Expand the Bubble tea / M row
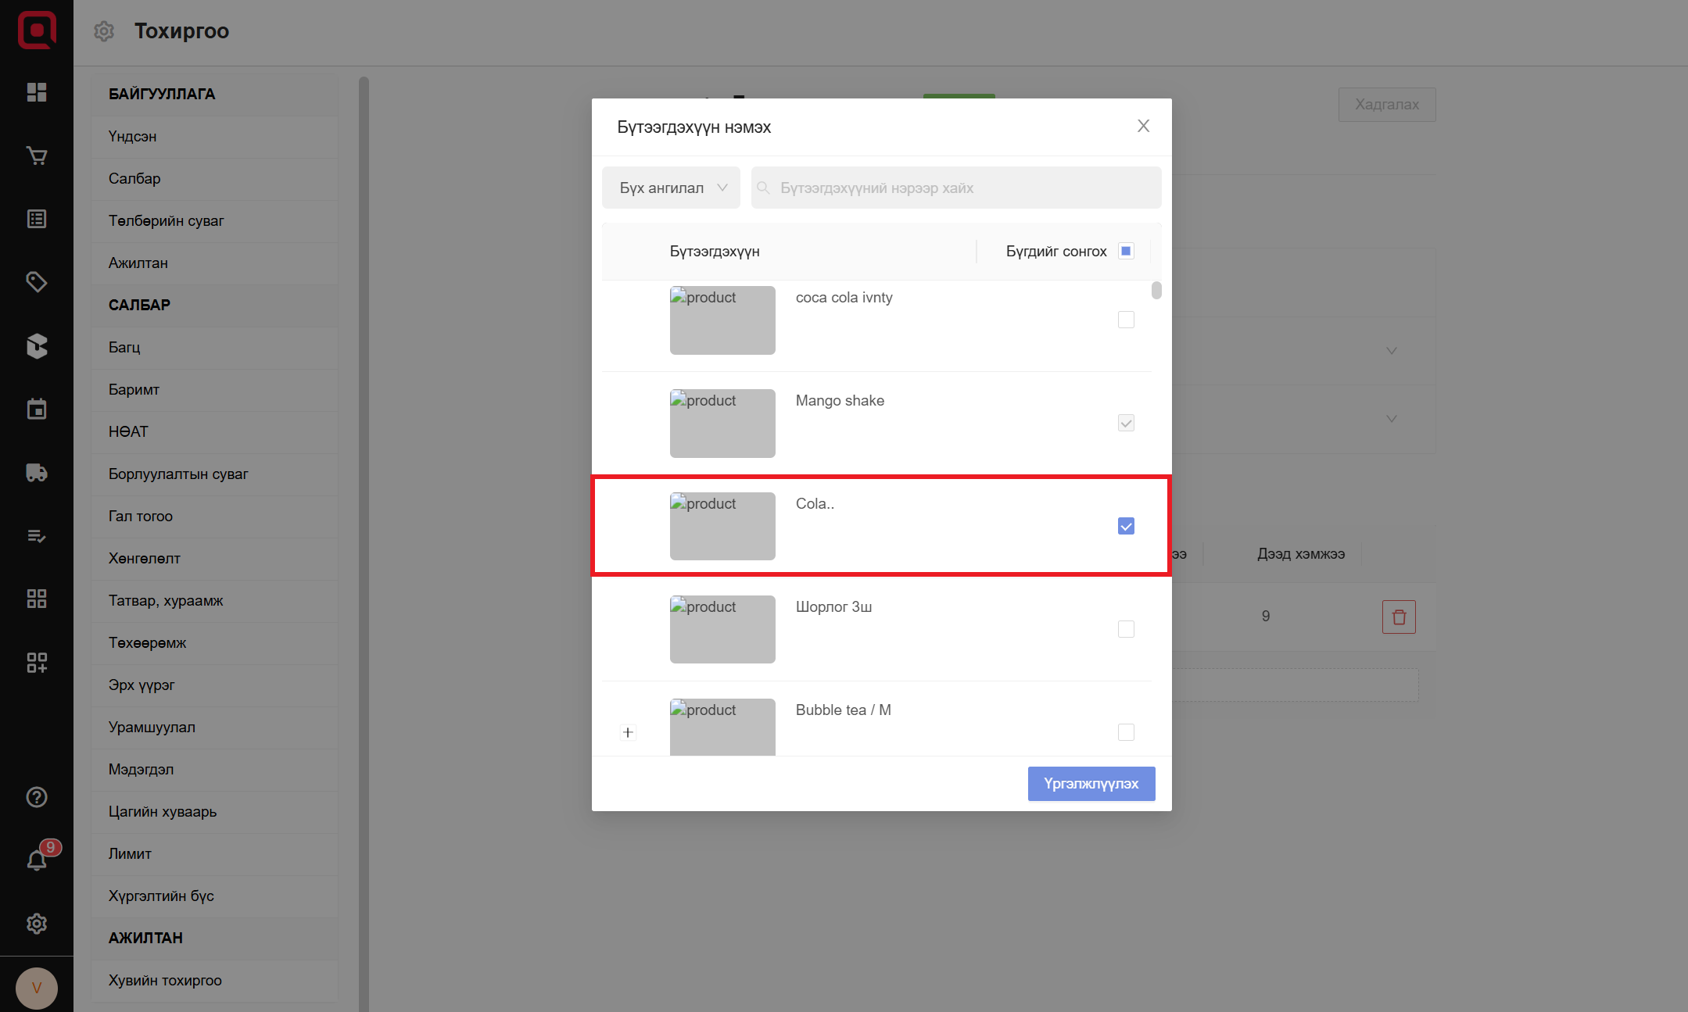1688x1012 pixels. point(628,732)
